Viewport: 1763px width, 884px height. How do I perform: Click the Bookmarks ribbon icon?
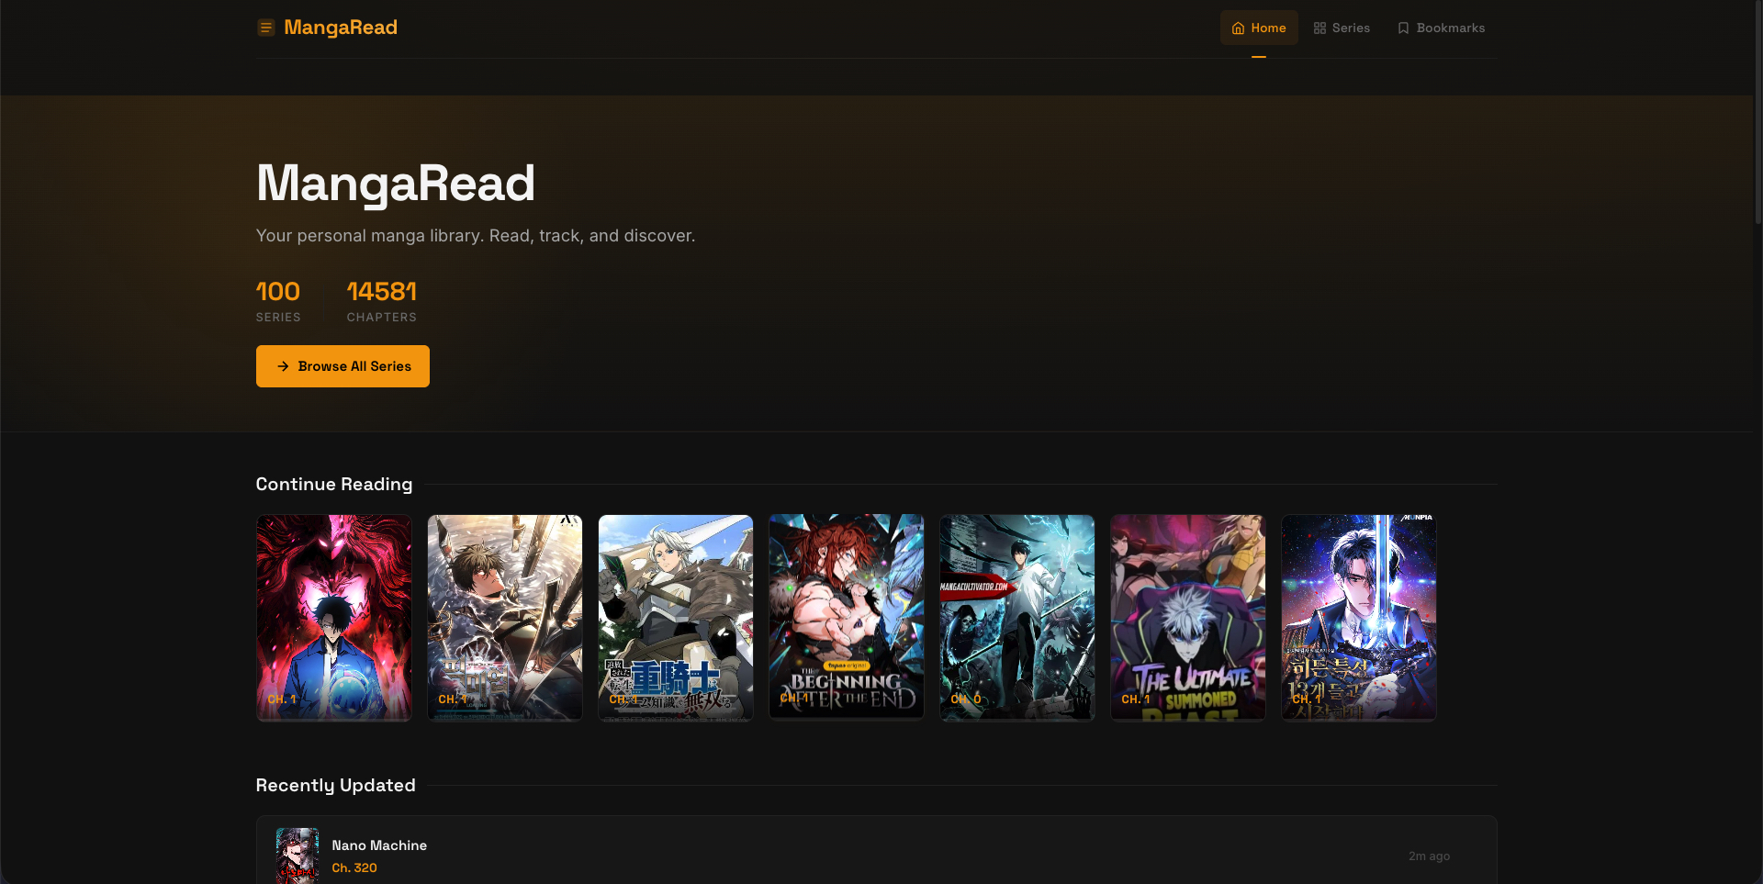pyautogui.click(x=1403, y=28)
